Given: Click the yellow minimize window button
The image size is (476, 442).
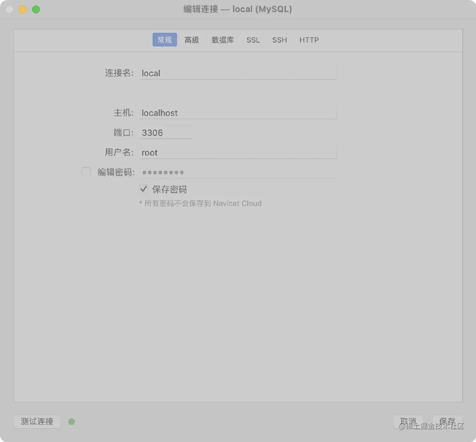Looking at the screenshot, I should coord(23,9).
